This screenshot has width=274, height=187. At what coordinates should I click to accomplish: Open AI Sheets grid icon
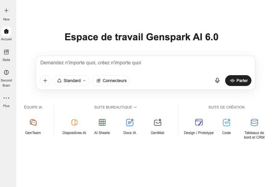click(102, 122)
